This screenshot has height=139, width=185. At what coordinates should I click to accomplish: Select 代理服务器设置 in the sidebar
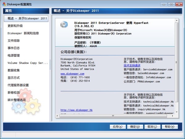(x=18, y=85)
